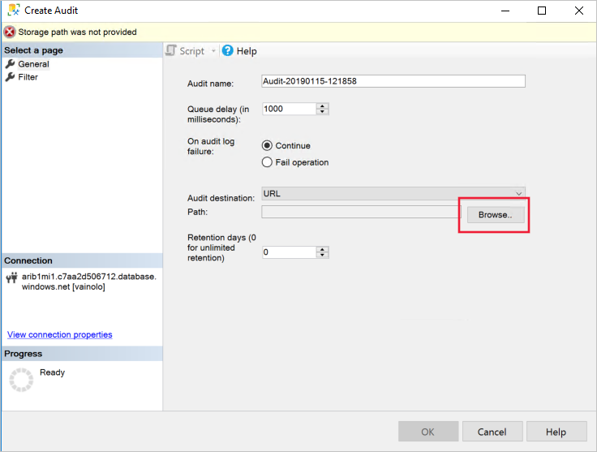
Task: Open the Audit destination dropdown
Action: point(393,193)
